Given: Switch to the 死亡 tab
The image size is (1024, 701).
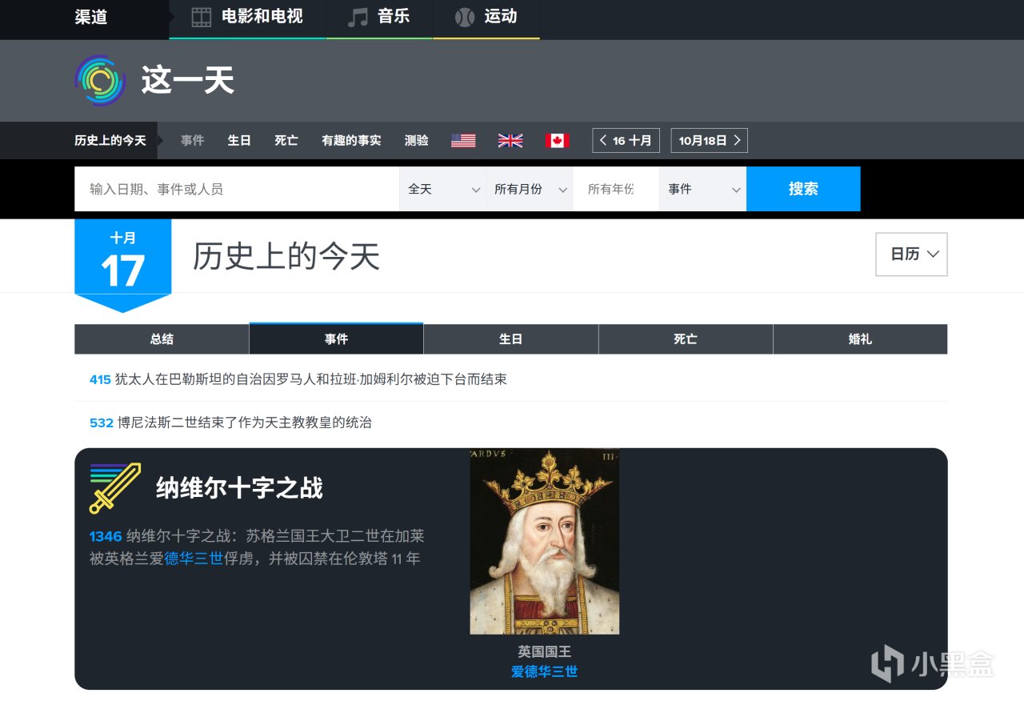Looking at the screenshot, I should [686, 339].
